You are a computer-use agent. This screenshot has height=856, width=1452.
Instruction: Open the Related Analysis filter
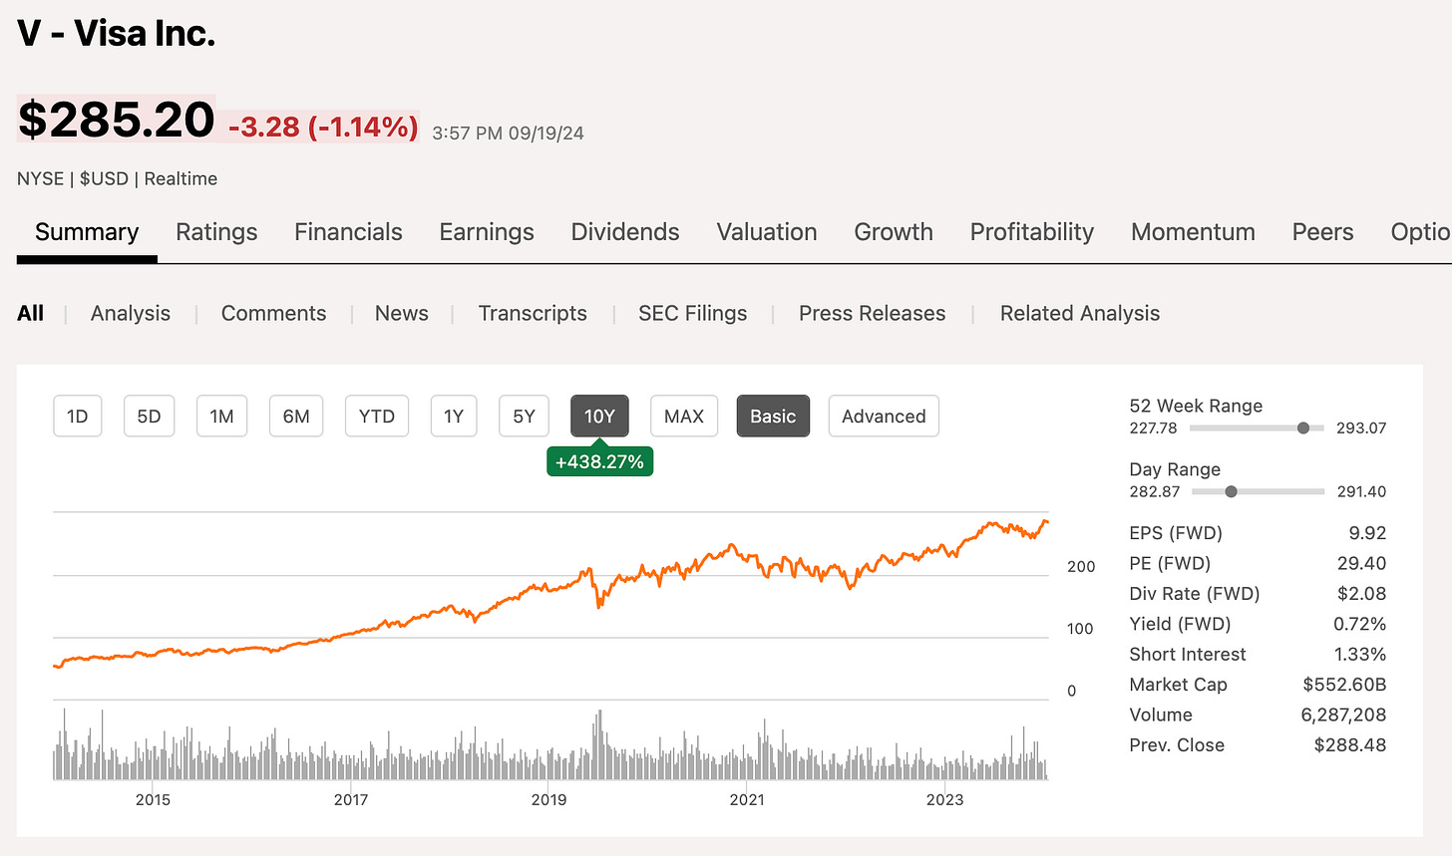pos(1080,313)
